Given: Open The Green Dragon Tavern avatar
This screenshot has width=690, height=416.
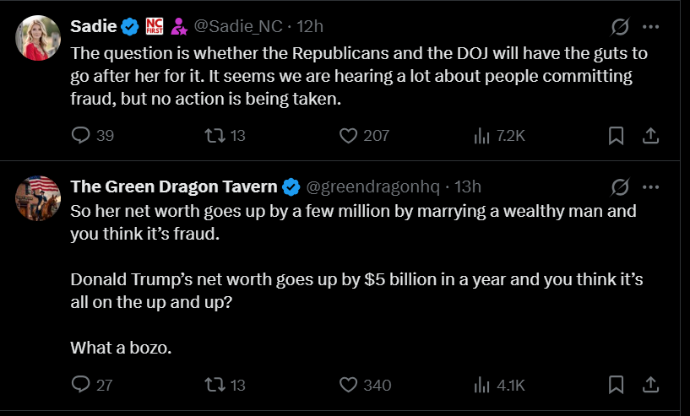Looking at the screenshot, I should click(38, 198).
